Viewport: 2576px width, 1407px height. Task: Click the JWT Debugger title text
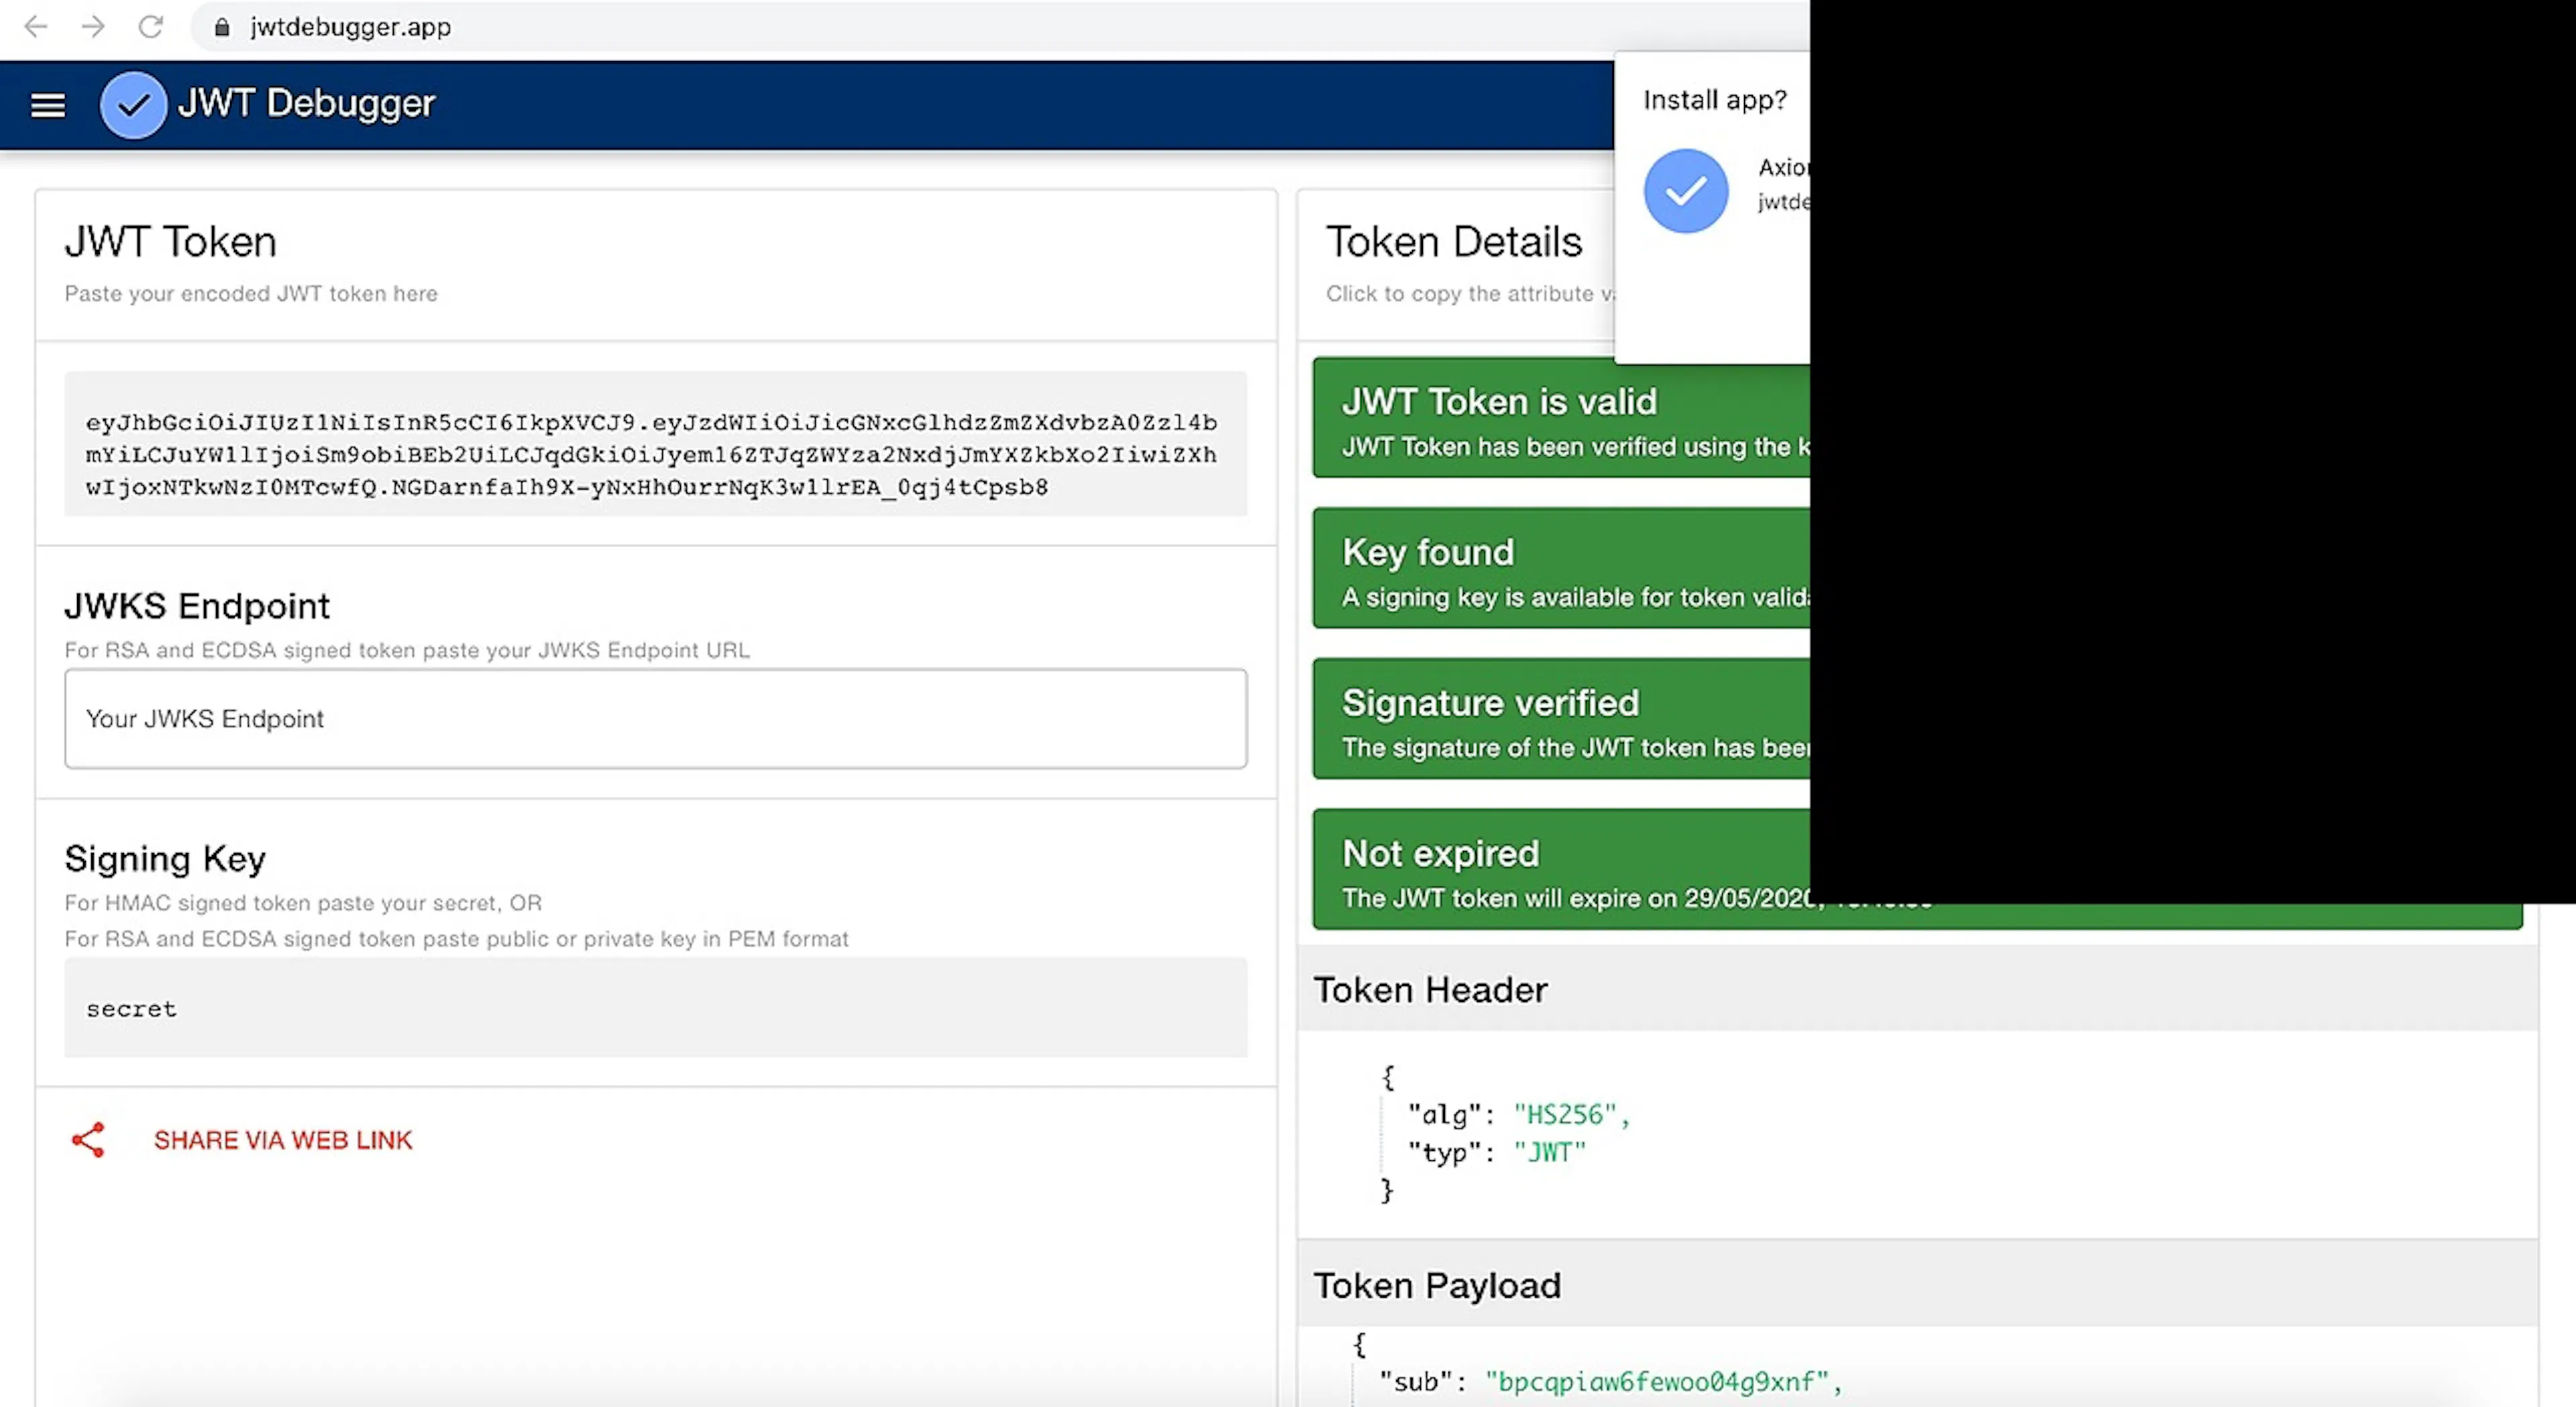point(306,104)
